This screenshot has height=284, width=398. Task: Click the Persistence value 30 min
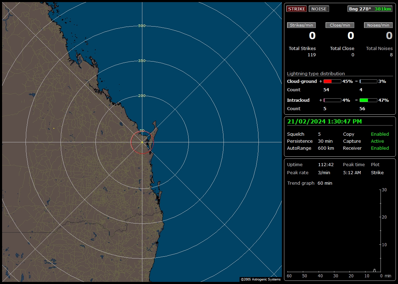(325, 141)
